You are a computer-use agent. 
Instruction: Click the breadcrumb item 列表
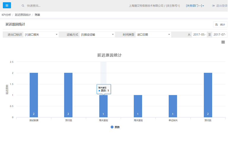coord(37,15)
